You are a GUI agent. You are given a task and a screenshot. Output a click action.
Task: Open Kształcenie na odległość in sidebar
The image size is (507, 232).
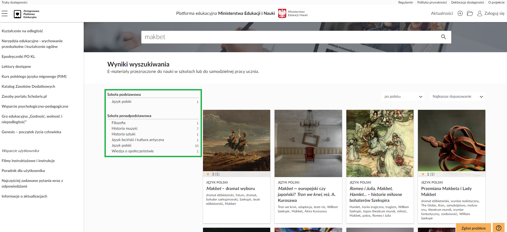click(x=22, y=31)
